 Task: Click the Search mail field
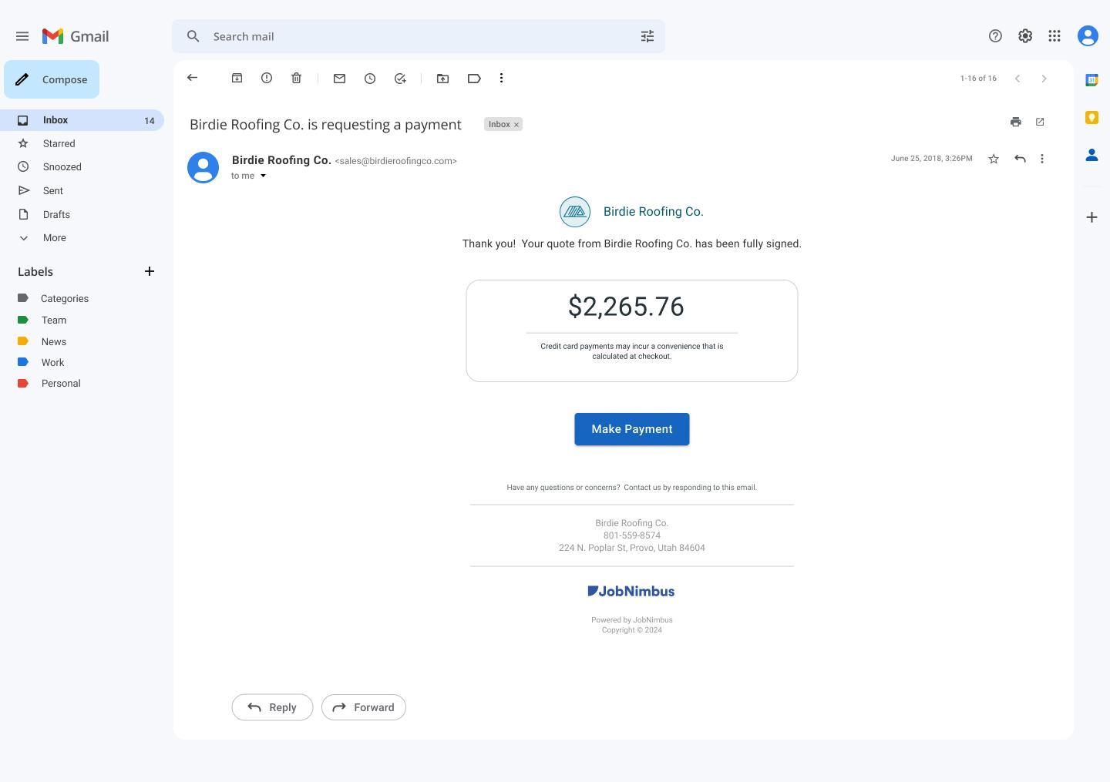coord(419,36)
